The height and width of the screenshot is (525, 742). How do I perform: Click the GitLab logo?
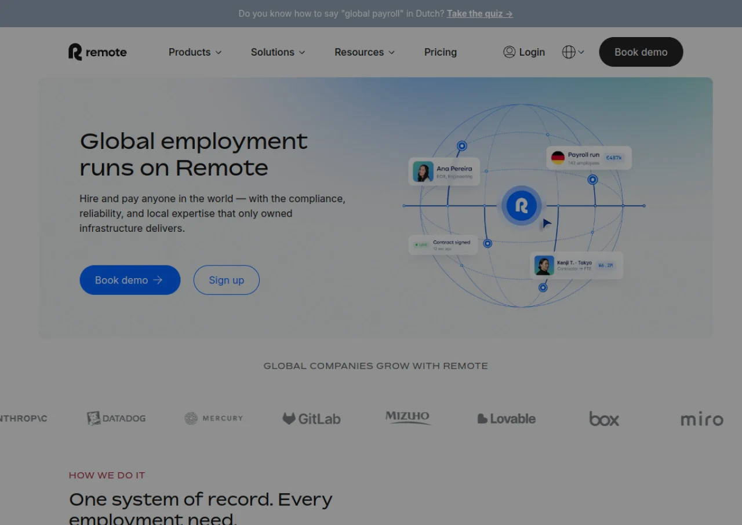(x=311, y=418)
